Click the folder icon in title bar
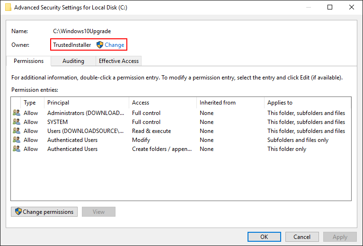363x246 pixels. click(x=8, y=7)
